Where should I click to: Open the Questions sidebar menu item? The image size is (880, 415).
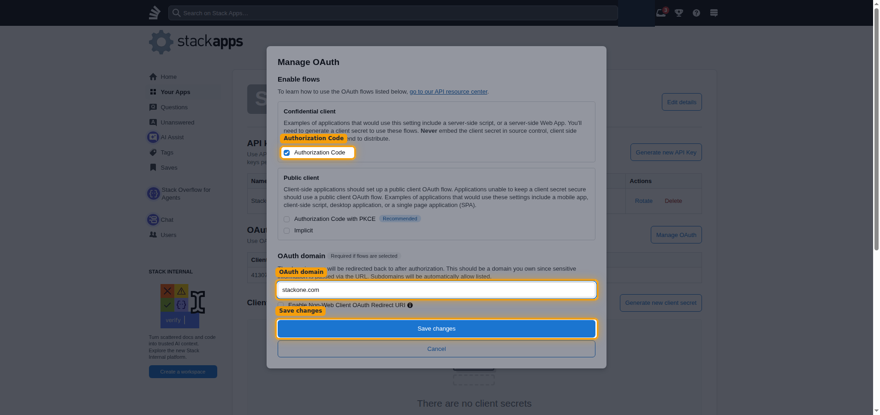pos(184,107)
